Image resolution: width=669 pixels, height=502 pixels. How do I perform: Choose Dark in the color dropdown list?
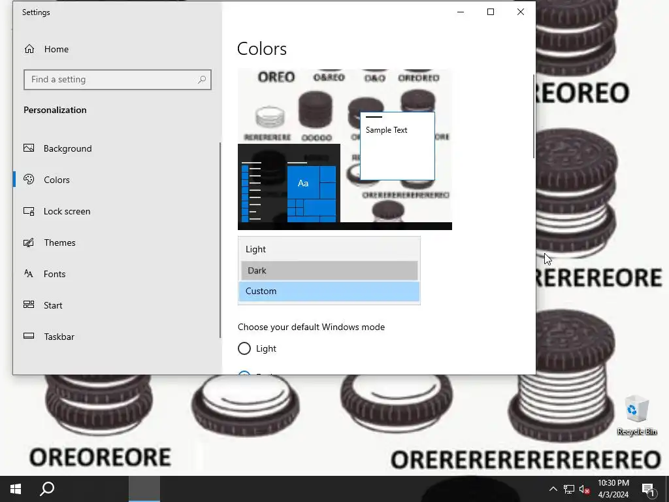click(x=329, y=271)
